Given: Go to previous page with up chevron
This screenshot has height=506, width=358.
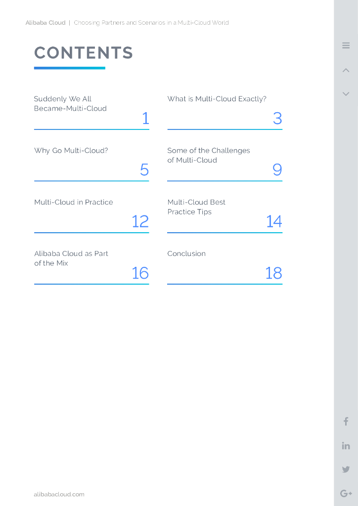Looking at the screenshot, I should [x=346, y=70].
